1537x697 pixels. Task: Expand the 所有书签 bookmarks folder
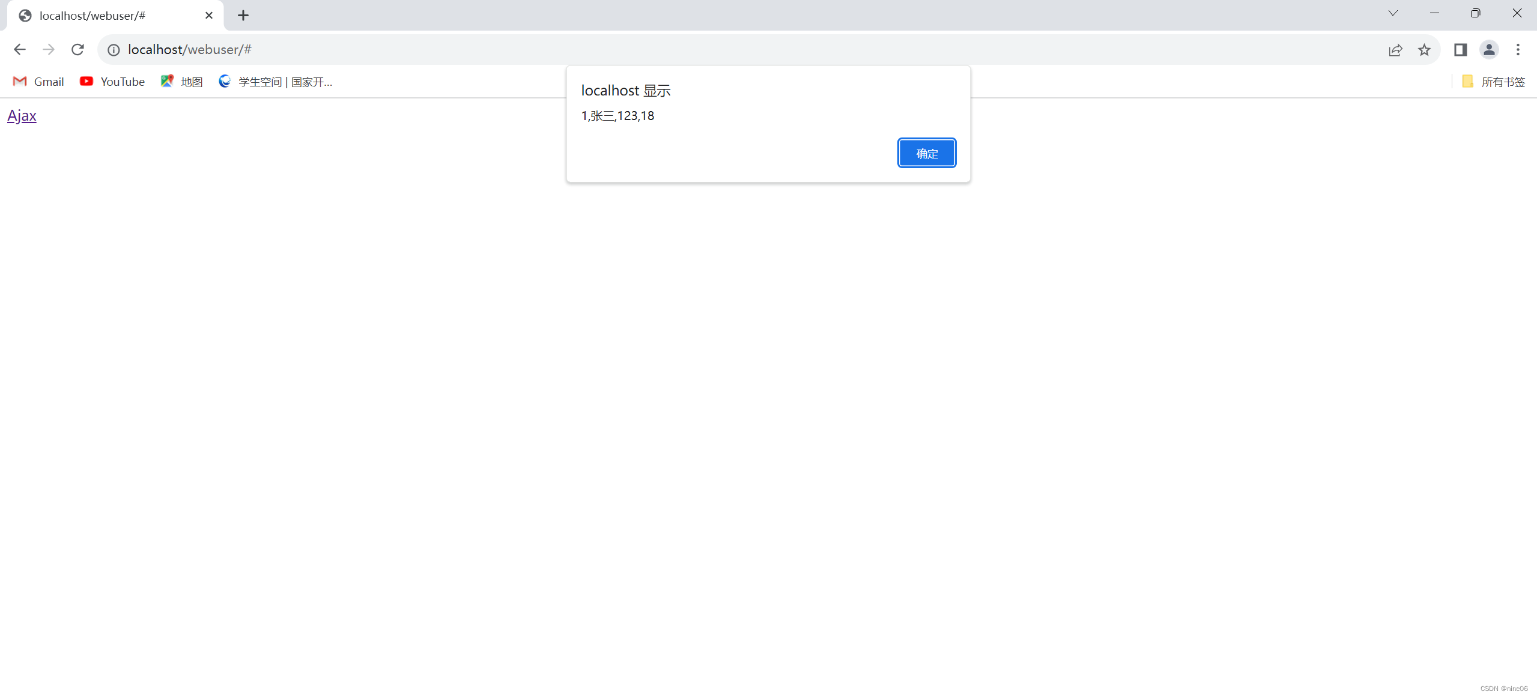point(1493,82)
